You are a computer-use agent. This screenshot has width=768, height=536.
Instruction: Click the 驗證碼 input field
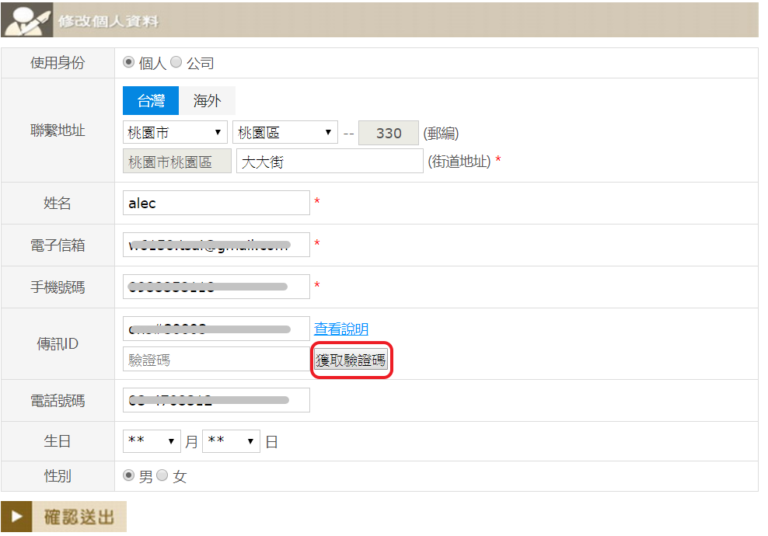[x=216, y=360]
